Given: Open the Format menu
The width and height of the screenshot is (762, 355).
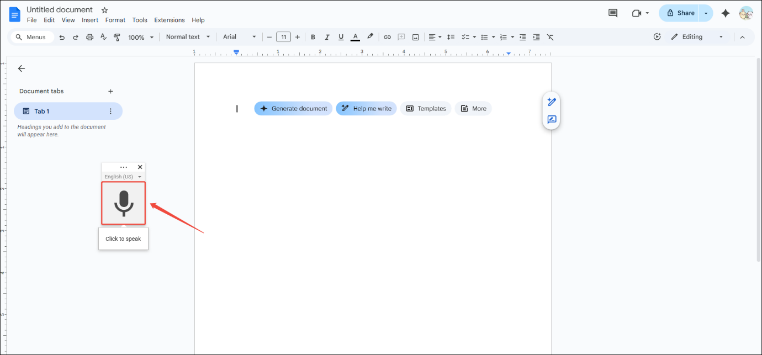Looking at the screenshot, I should click(x=115, y=20).
